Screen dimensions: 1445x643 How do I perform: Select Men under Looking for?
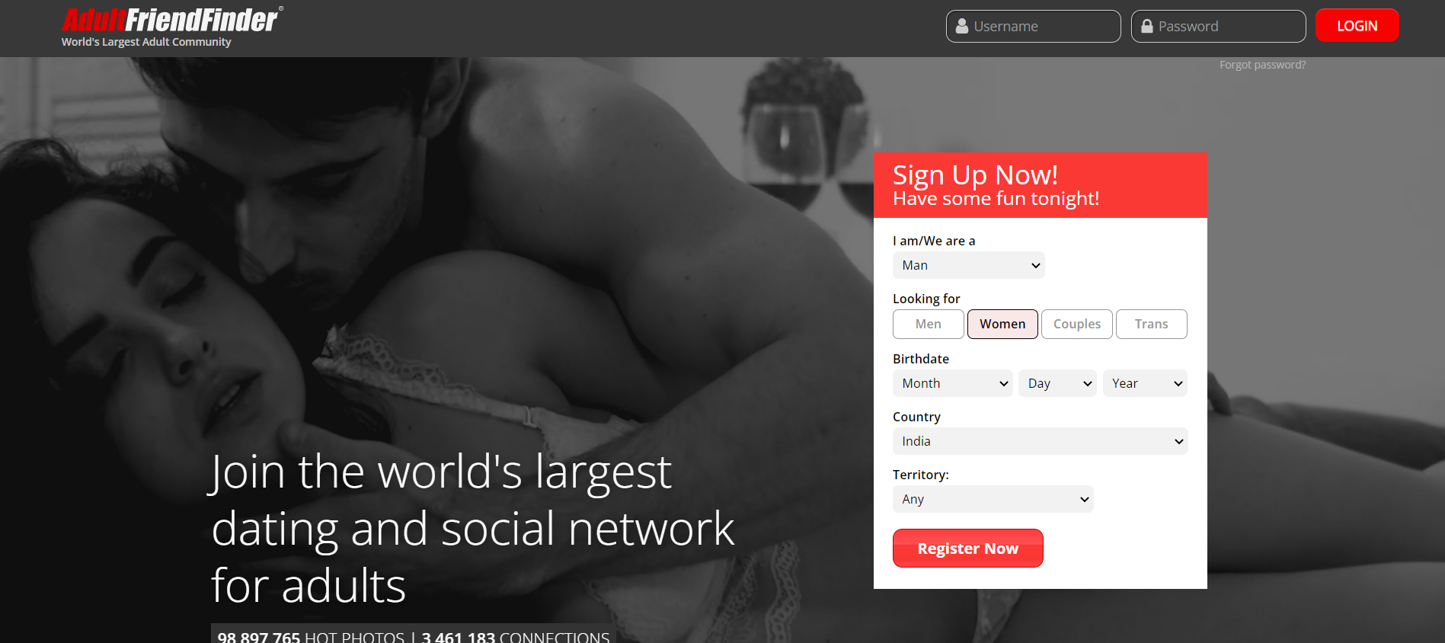click(928, 324)
